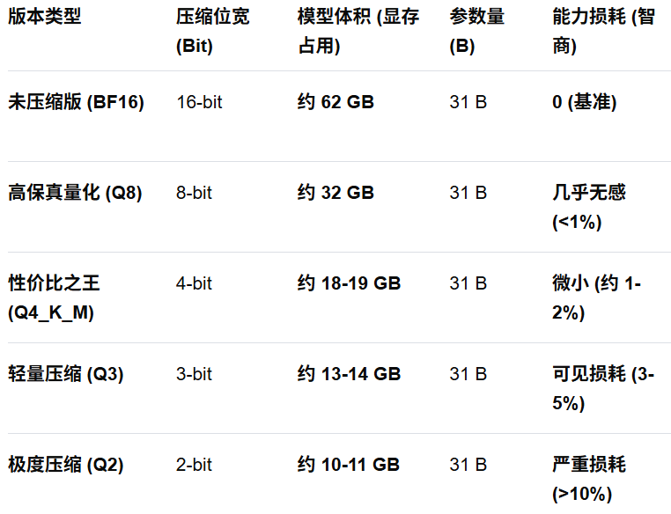Click the 8-bit cell
This screenshot has height=514, width=671.
194,193
